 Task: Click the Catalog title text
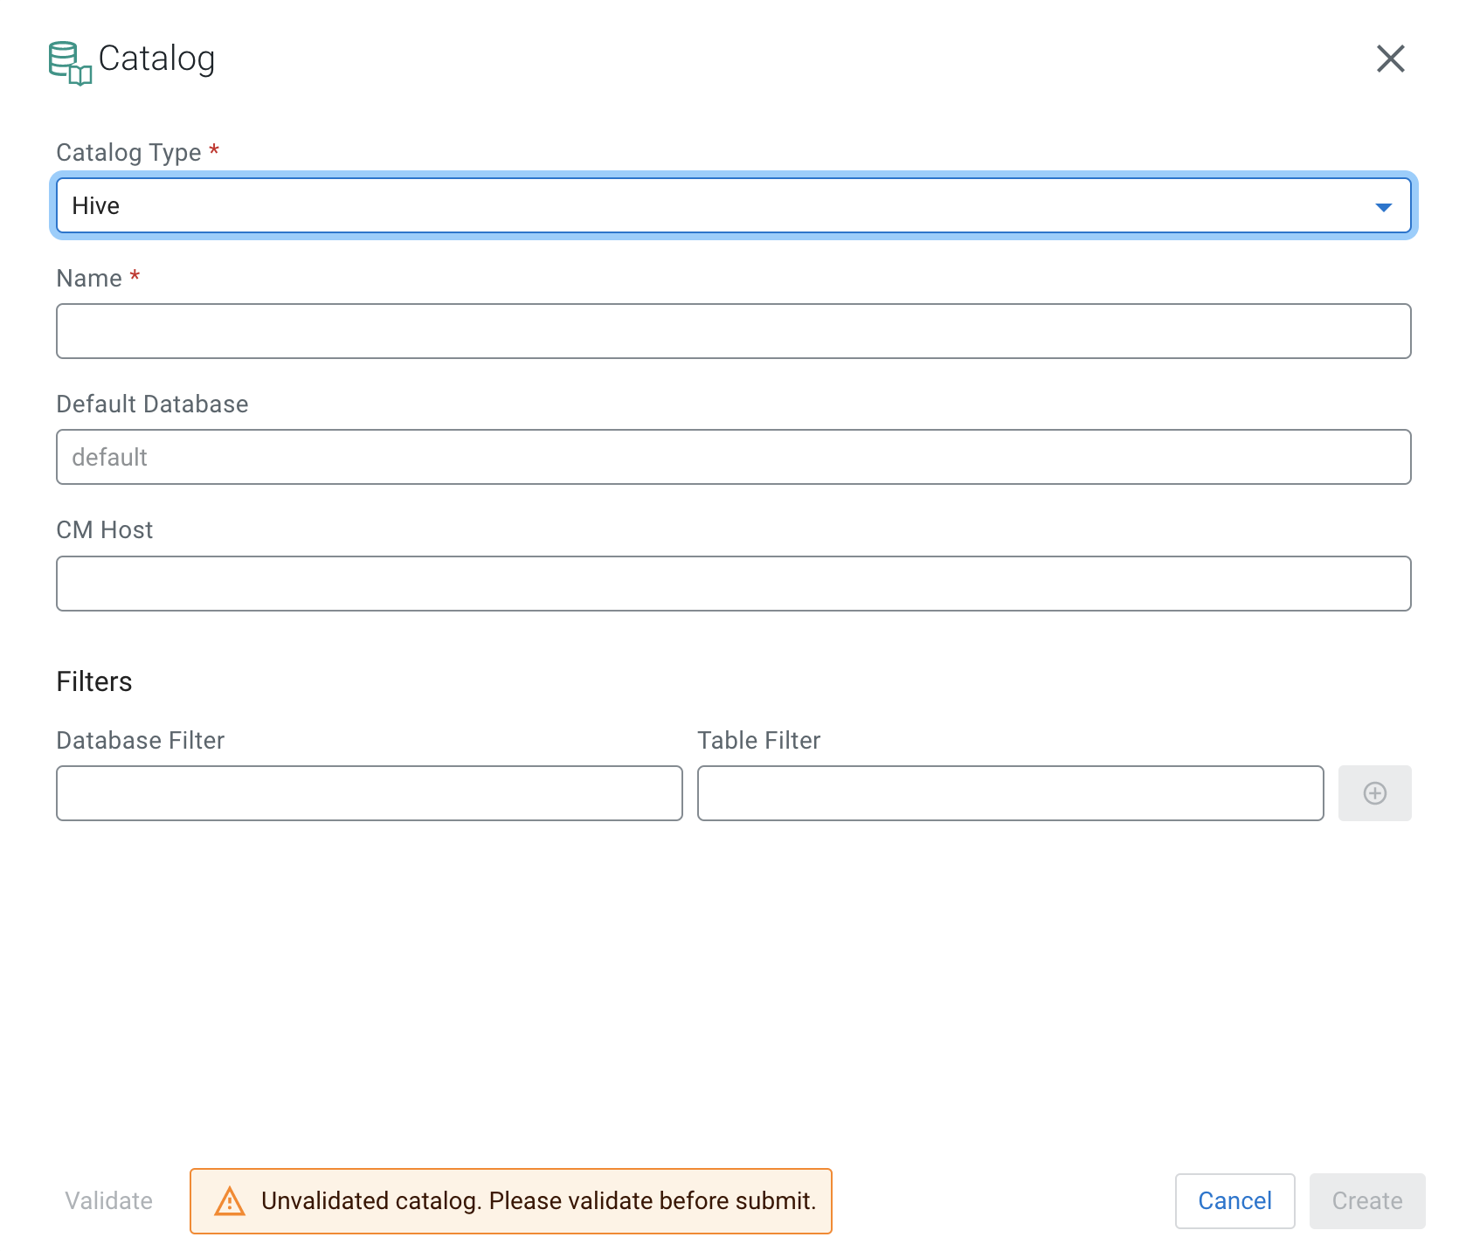pyautogui.click(x=156, y=59)
